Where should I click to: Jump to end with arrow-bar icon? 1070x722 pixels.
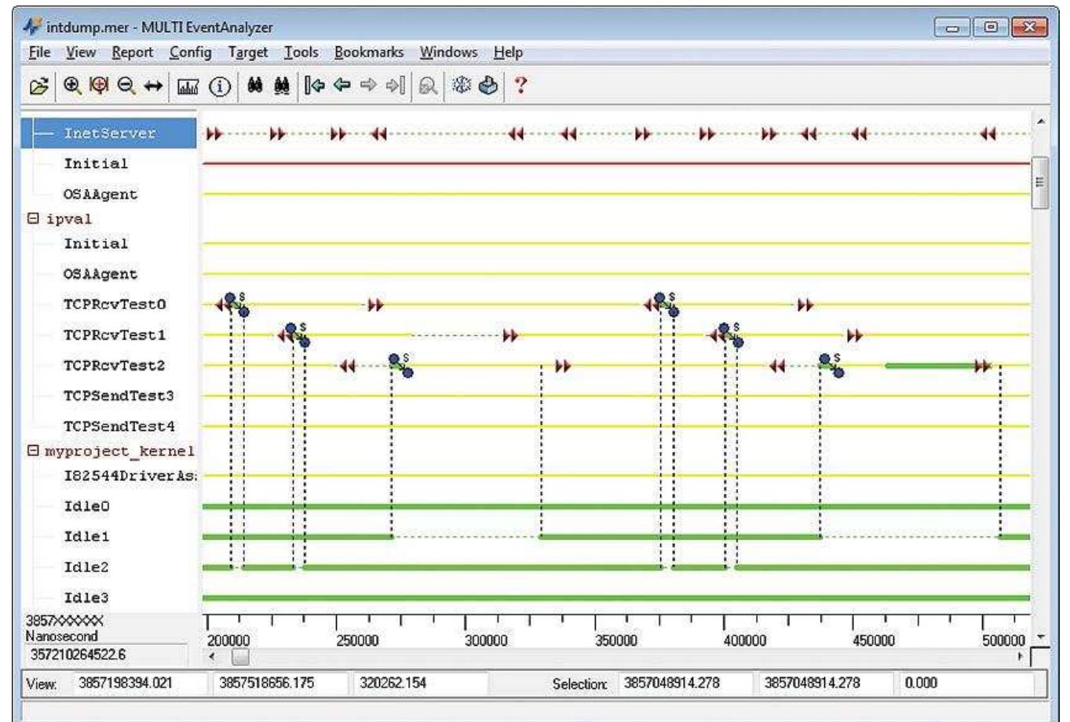pyautogui.click(x=394, y=86)
